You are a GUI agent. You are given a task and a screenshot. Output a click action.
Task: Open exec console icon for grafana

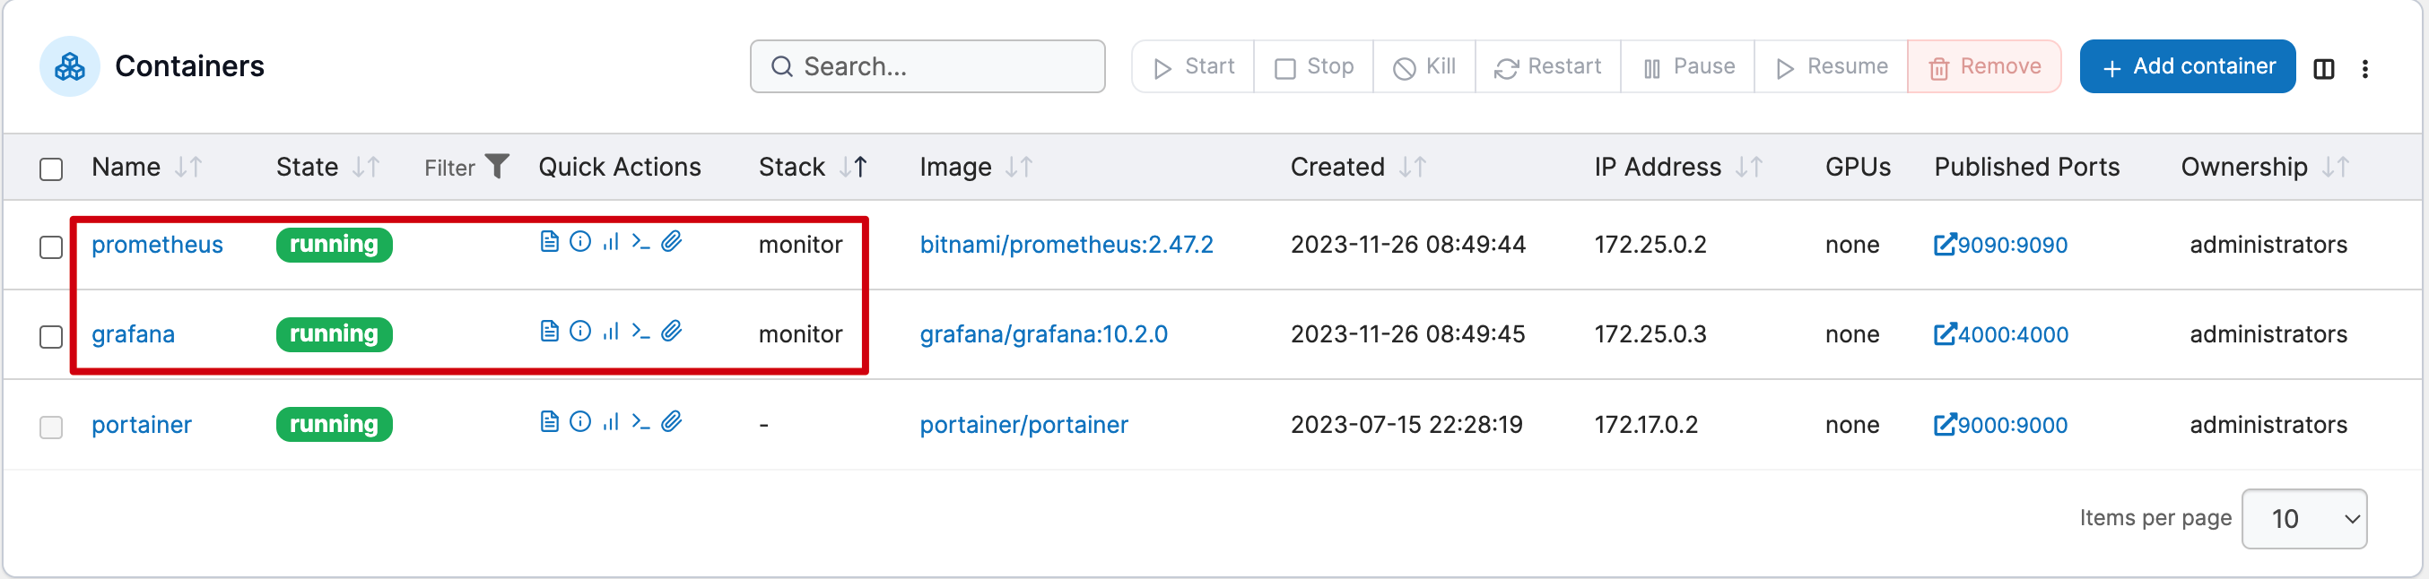[641, 332]
